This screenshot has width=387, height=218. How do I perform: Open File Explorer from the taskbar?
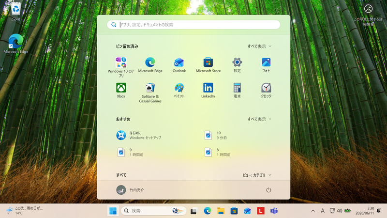[221, 211]
